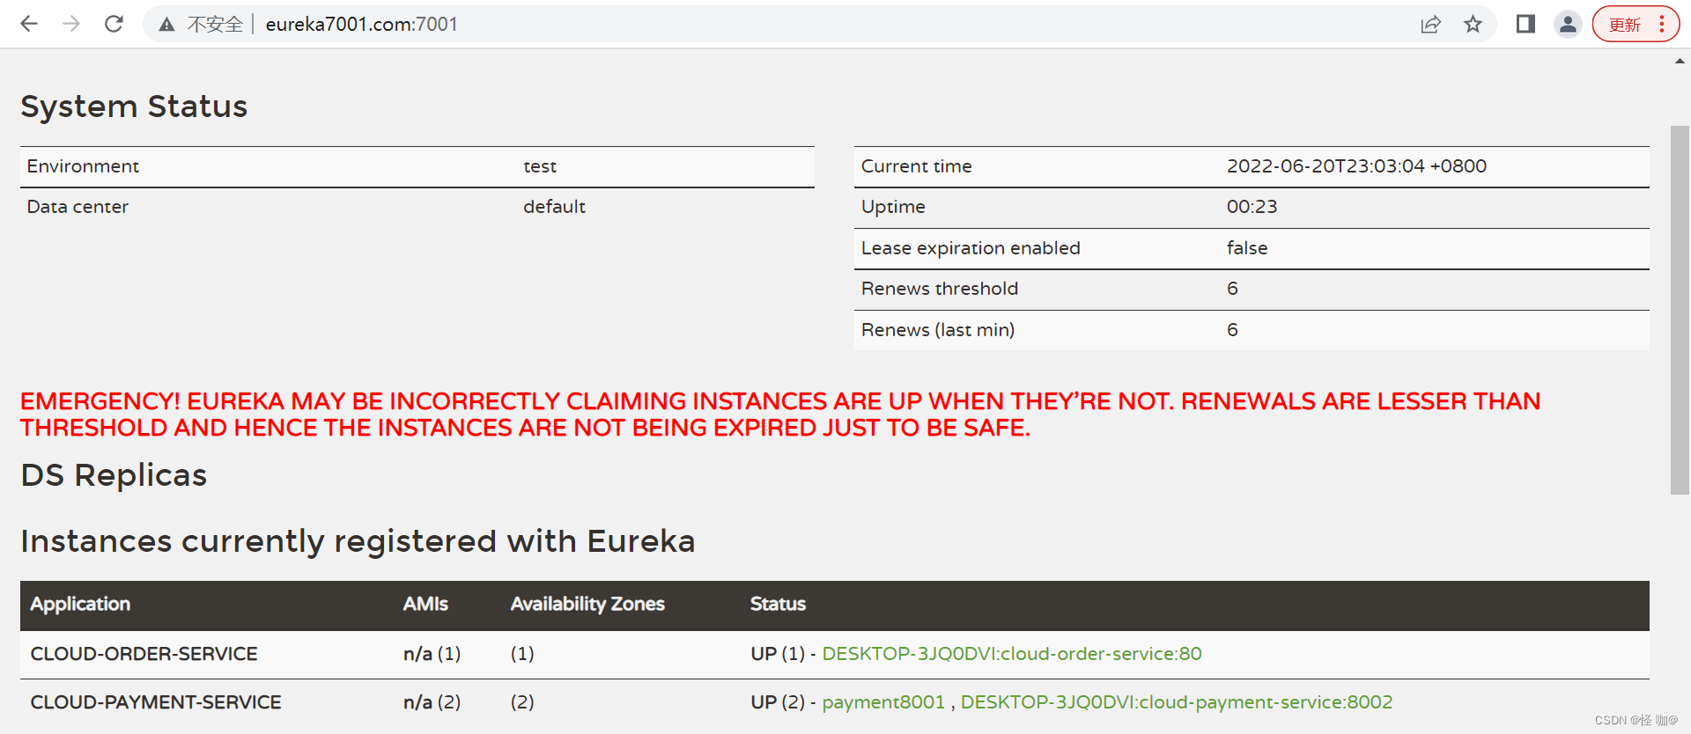Click the red EMERGENCY warning message

[x=779, y=415]
